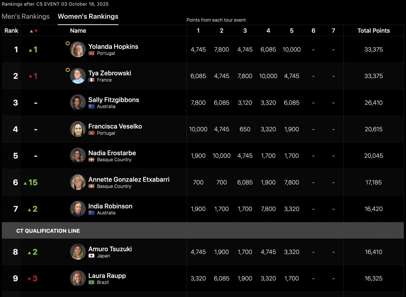Click Amuro Tsuzuki's name link
This screenshot has height=297, width=406.
(x=110, y=249)
